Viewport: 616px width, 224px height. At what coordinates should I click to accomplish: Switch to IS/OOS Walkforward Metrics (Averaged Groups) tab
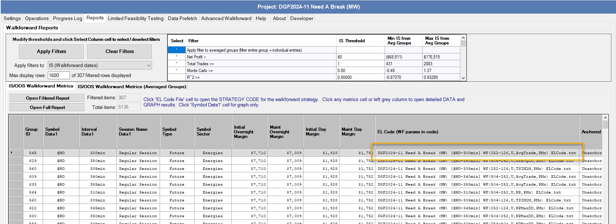coord(132,86)
